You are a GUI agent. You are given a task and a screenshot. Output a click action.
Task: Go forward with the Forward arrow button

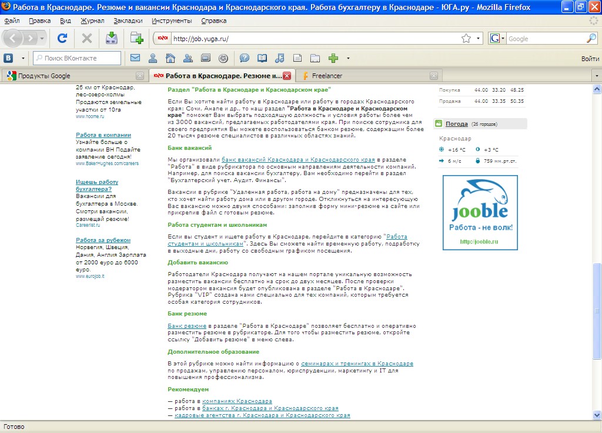click(x=30, y=38)
